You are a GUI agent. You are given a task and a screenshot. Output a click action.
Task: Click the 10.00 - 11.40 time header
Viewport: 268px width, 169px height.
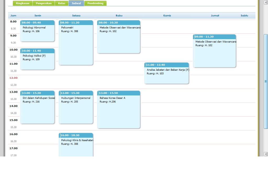point(37,51)
